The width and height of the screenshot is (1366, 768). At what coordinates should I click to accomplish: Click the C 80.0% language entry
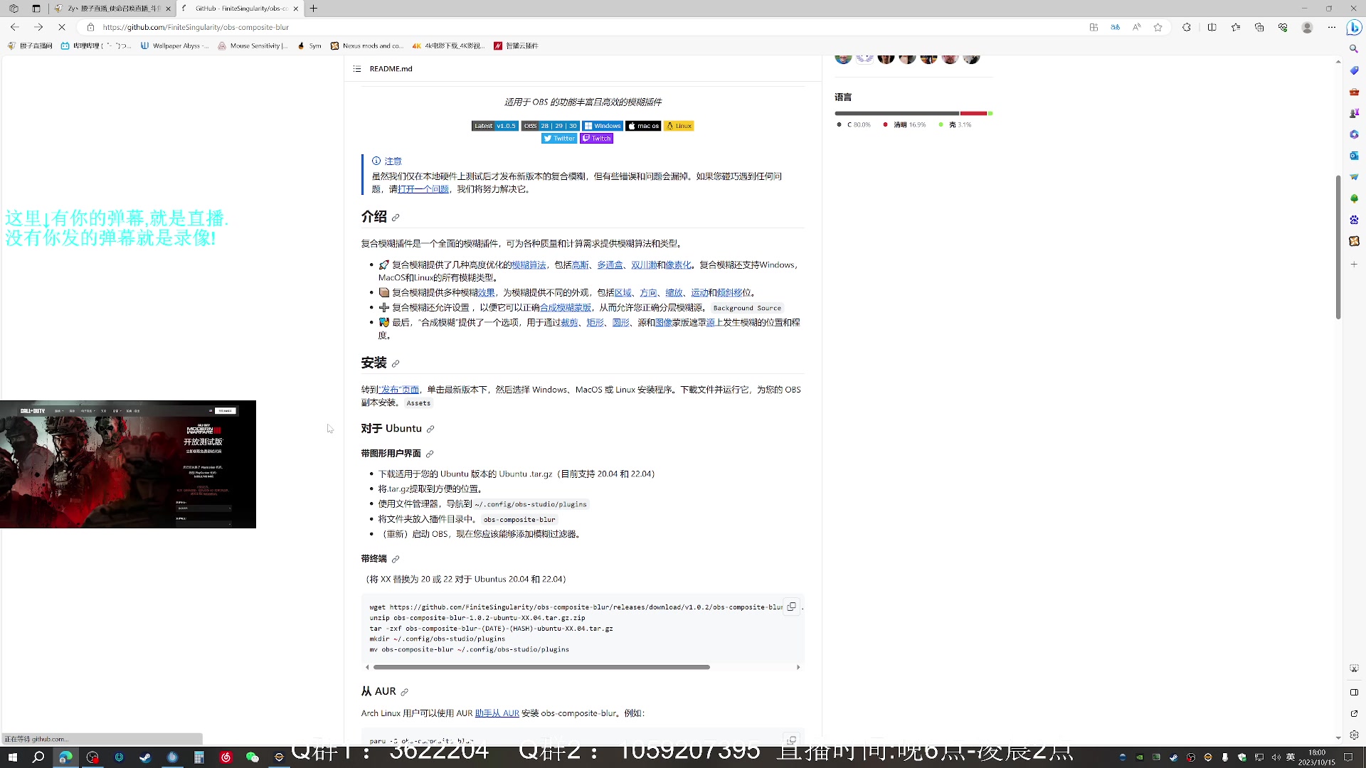click(x=854, y=124)
